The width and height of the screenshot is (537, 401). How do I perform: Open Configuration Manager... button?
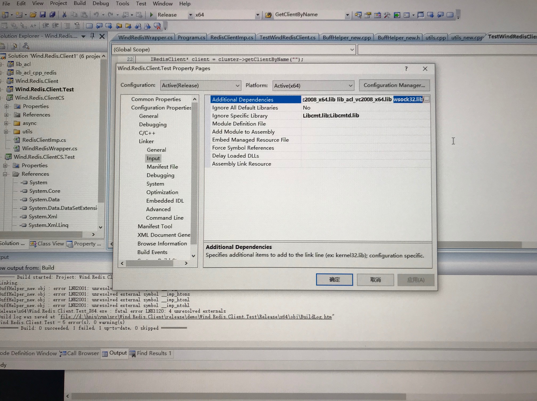394,85
